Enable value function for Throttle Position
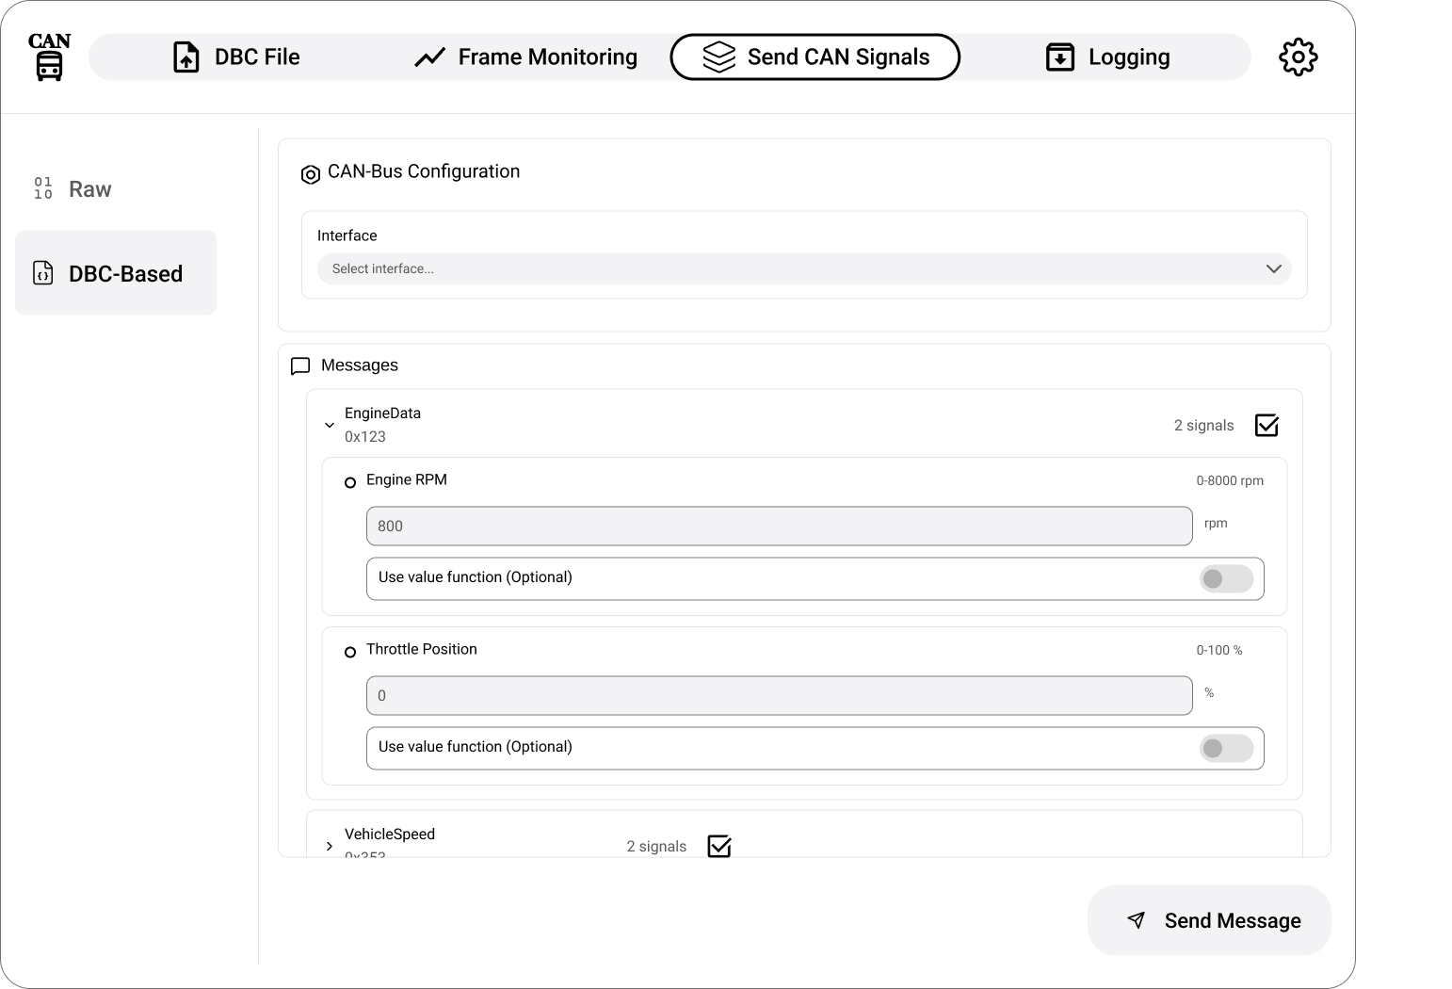Screen dimensions: 1452x989 [x=1225, y=748]
